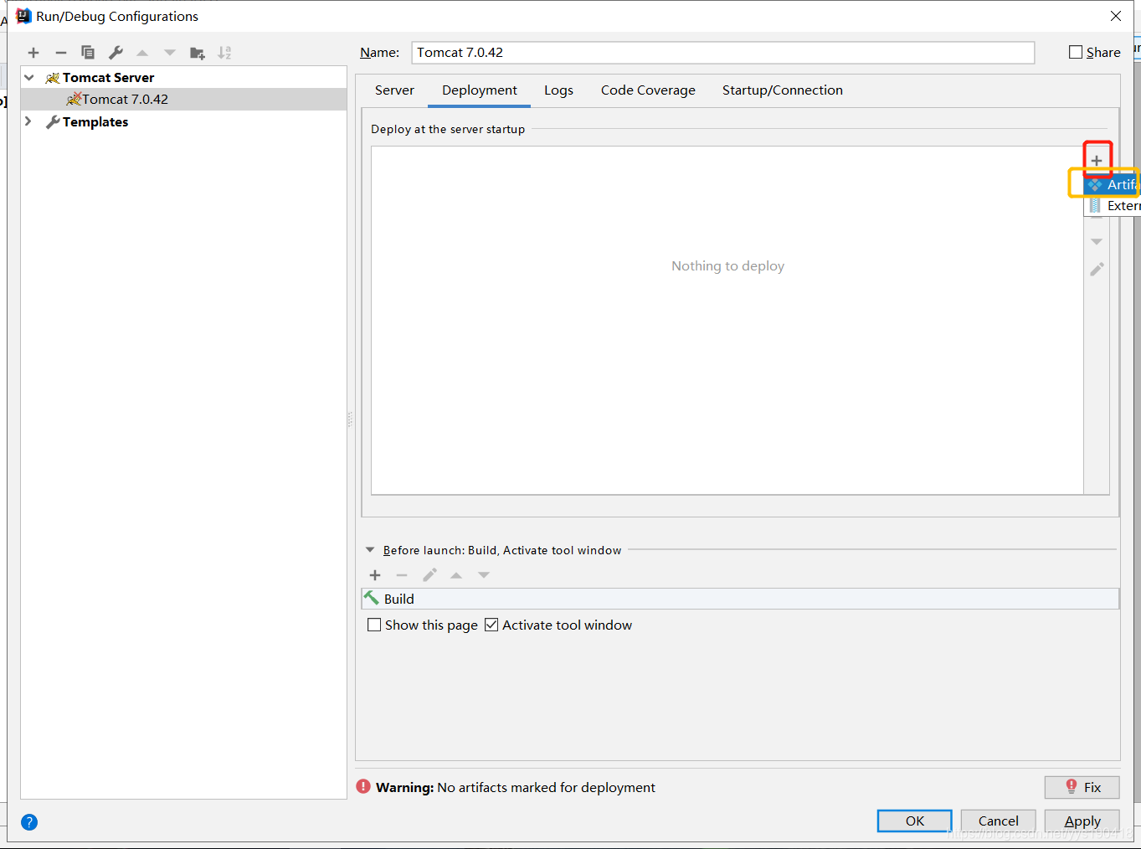
Task: Remove before launch task minus icon
Action: pyautogui.click(x=402, y=575)
